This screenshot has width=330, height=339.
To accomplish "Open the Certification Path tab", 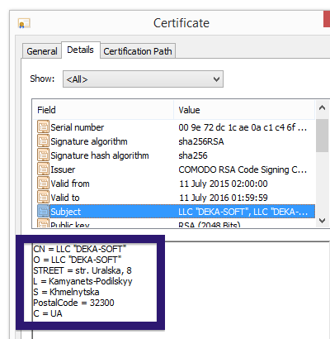I will 138,51.
